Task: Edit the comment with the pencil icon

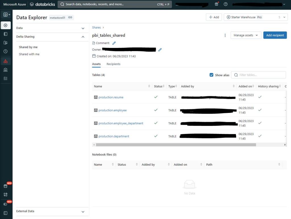Action: [114, 43]
